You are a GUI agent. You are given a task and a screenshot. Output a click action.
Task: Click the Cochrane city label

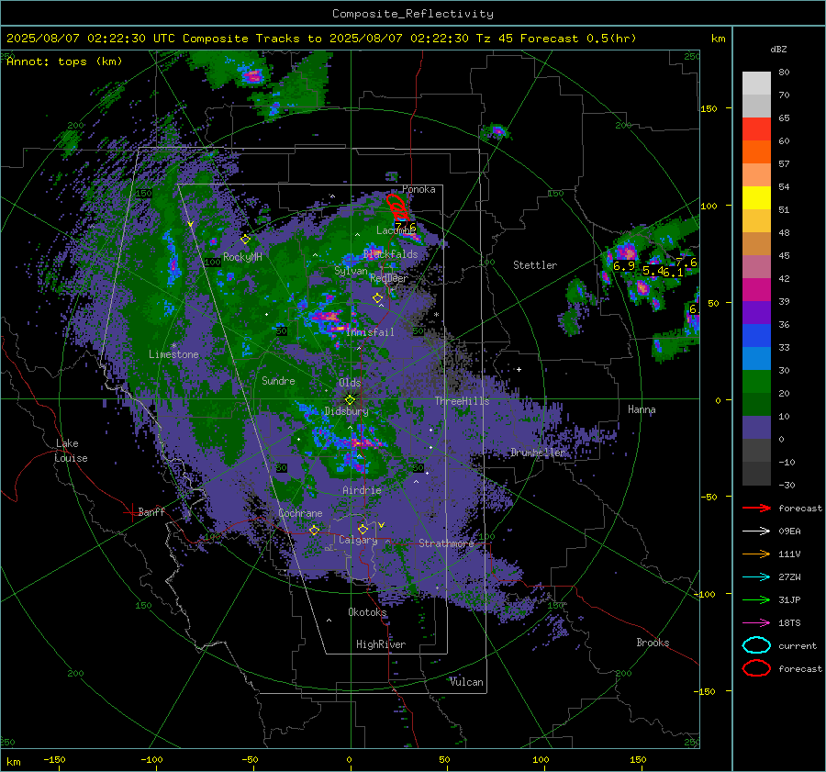pyautogui.click(x=300, y=513)
